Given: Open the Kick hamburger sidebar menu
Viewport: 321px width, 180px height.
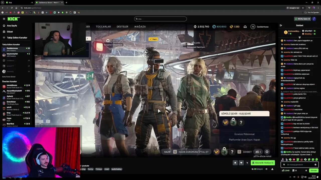Looking at the screenshot, I should [4, 19].
